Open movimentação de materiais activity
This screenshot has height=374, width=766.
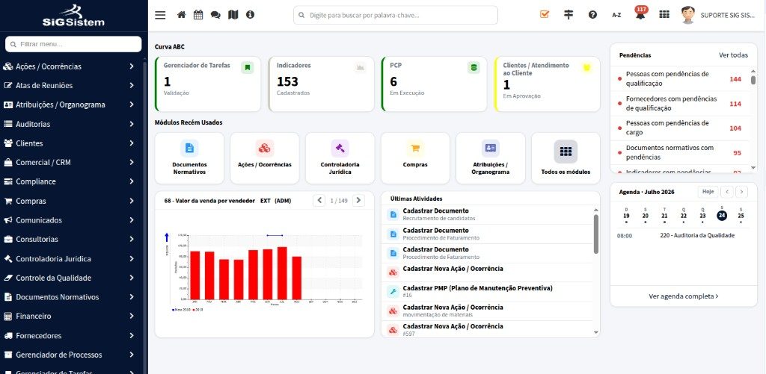(488, 311)
